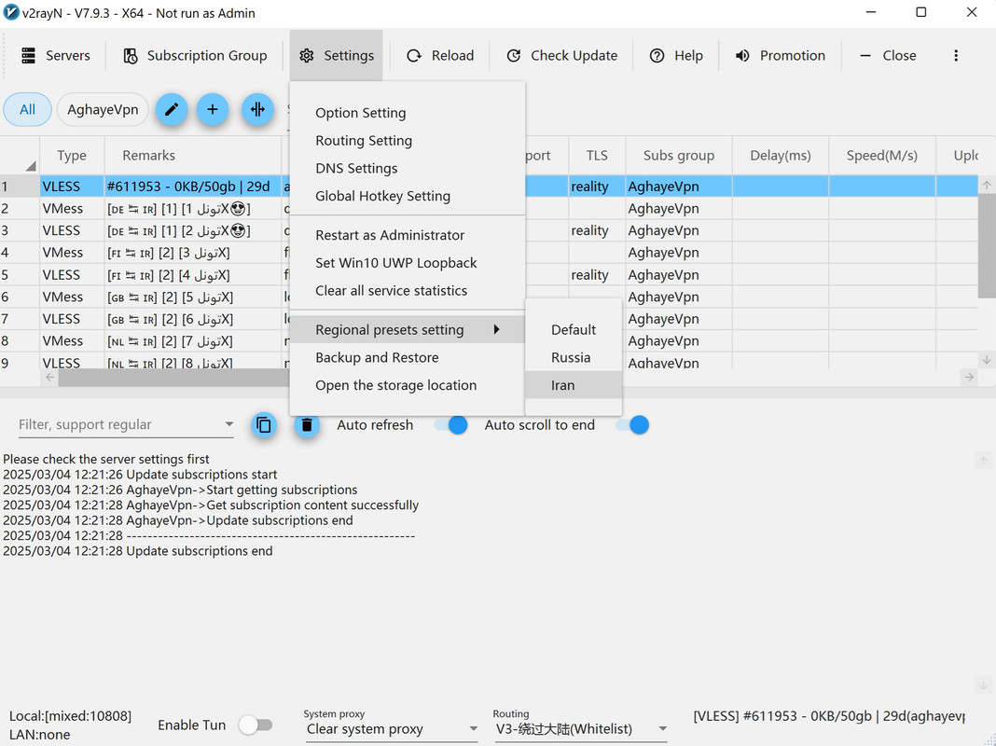
Task: Click the Reload toolbar button
Action: click(440, 56)
